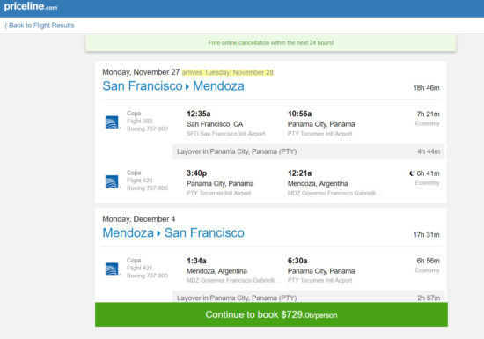Click Copa airline logo for Flight 420
The width and height of the screenshot is (484, 339).
112,181
